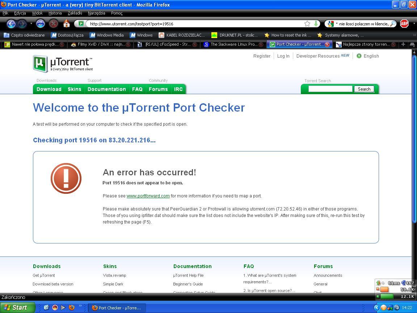Viewport: 417px width, 313px height.
Task: Open the Widok menu
Action: coord(37,13)
